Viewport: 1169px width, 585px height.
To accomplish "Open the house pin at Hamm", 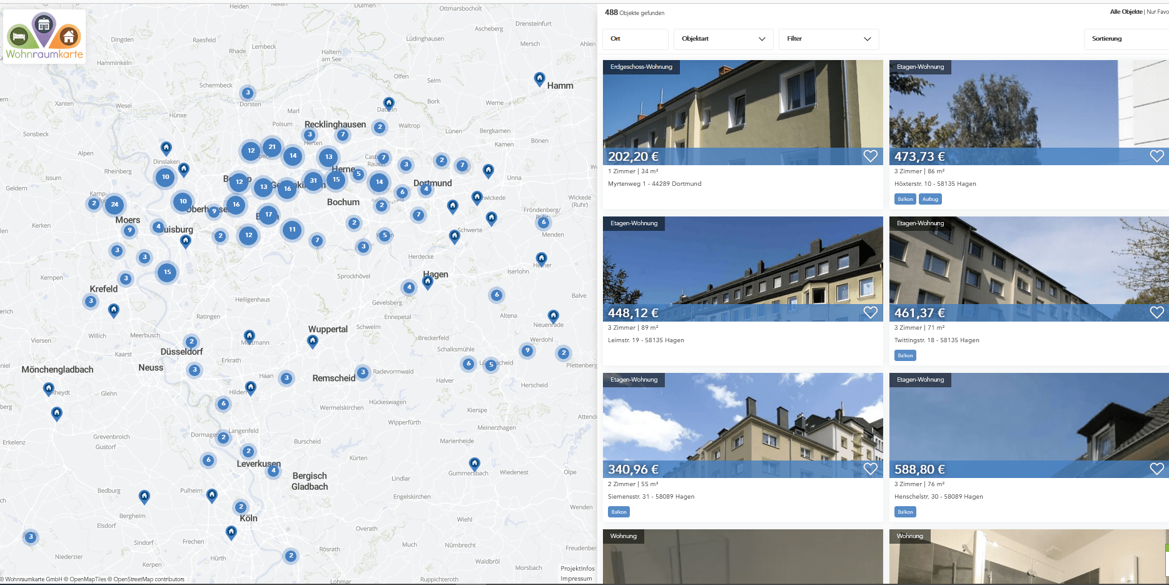I will [540, 79].
